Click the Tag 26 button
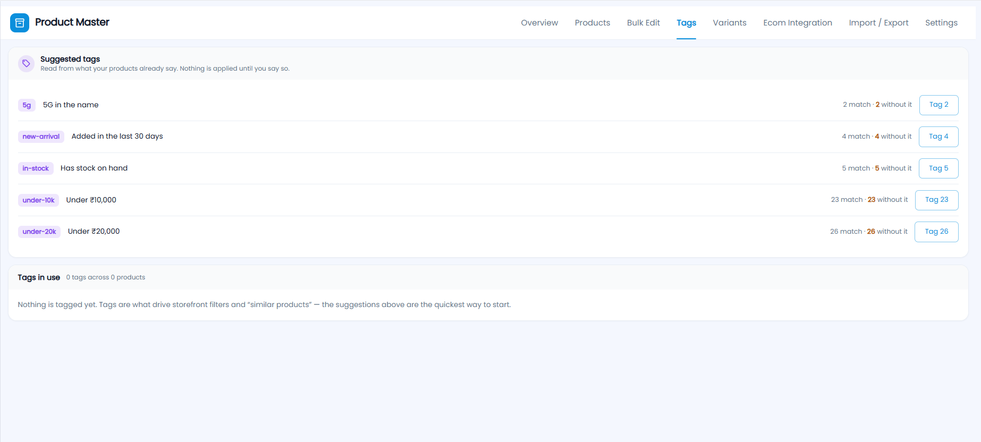The height and width of the screenshot is (442, 981). pyautogui.click(x=936, y=232)
